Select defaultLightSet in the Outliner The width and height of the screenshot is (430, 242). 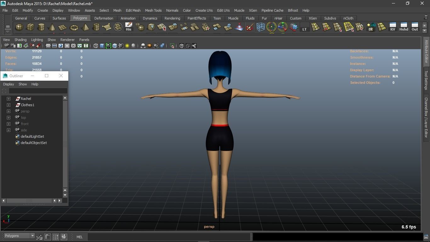click(x=32, y=136)
